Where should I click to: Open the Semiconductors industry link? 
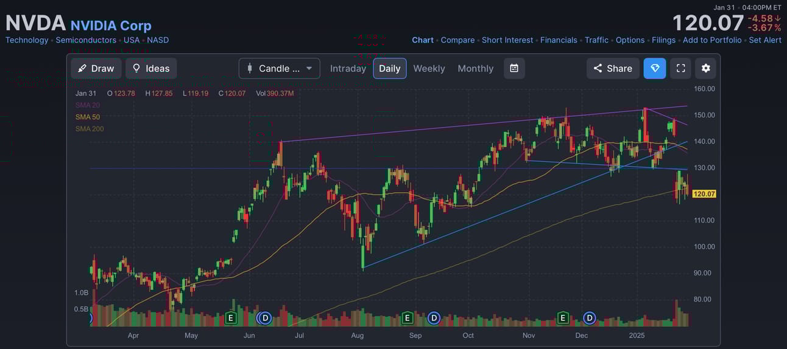click(86, 40)
